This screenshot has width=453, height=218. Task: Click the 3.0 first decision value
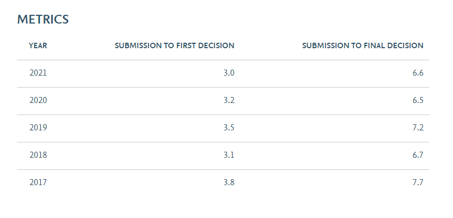click(x=229, y=73)
